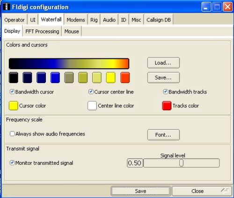Screen dimensions: 234x198
Task: Open the yellow Cursor color picker
Action: tap(14, 106)
